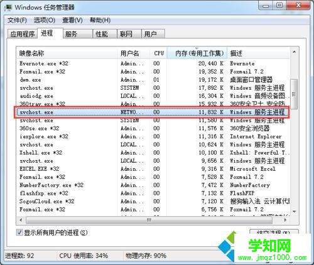The image size is (314, 265).
Task: Sort by 用户名 column header
Action: [134, 53]
